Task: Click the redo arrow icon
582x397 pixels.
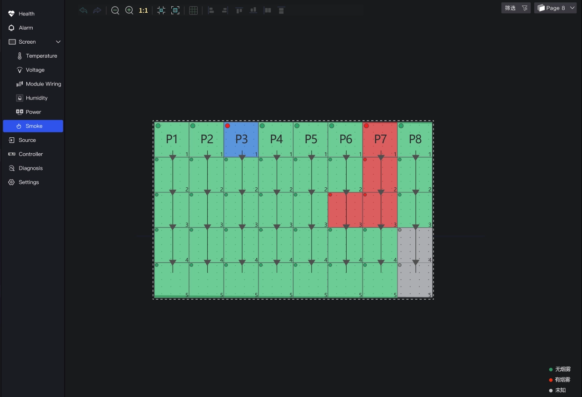Action: pyautogui.click(x=97, y=10)
